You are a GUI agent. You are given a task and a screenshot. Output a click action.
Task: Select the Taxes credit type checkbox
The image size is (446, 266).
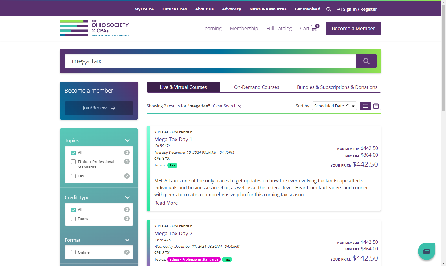(x=74, y=219)
